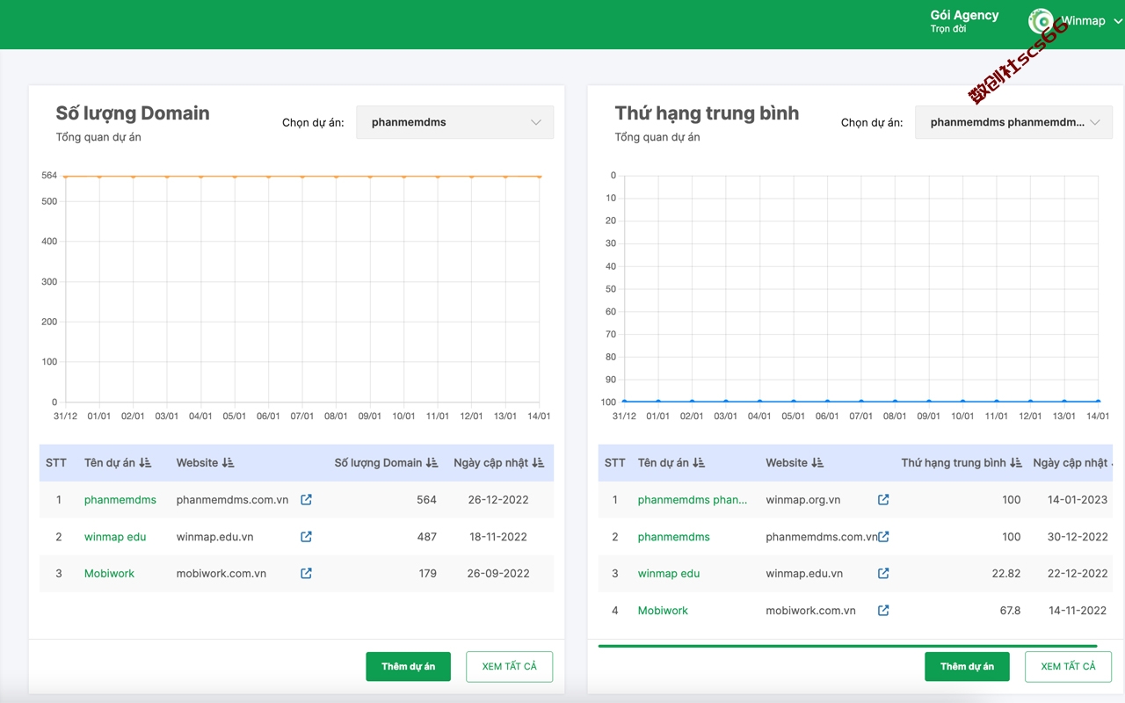Open external link for mobiwork.com.vn in ranking table

pos(883,610)
